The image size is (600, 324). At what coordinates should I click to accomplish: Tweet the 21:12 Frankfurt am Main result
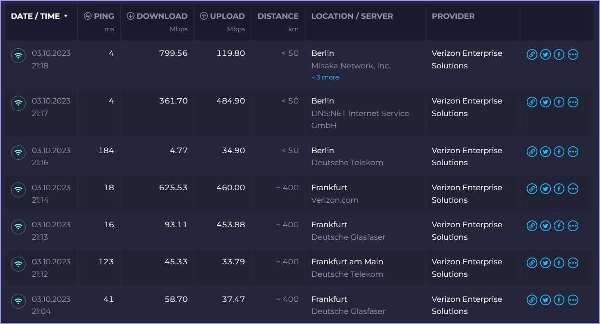[x=546, y=263]
